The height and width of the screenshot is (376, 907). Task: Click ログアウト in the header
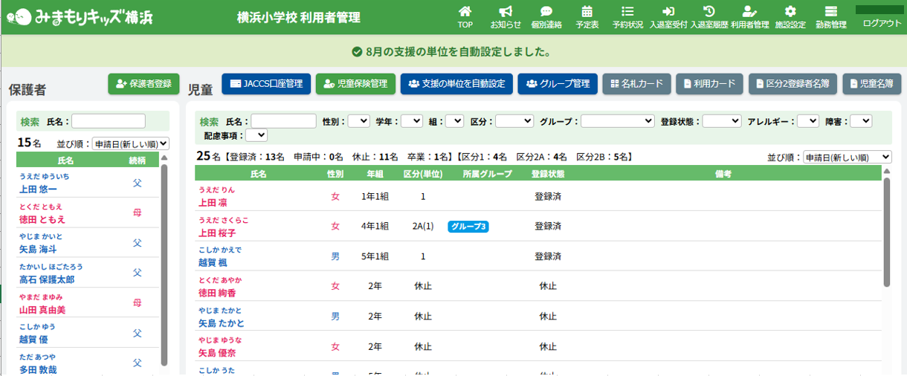point(882,23)
